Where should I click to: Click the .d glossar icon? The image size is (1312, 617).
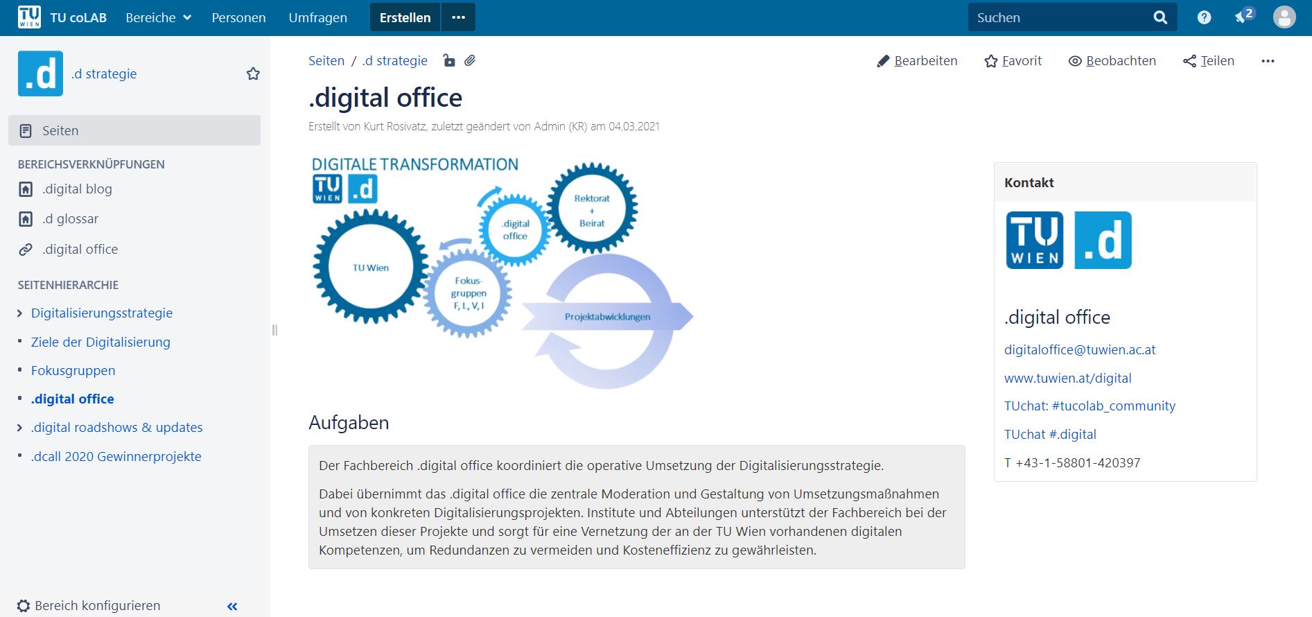point(26,219)
